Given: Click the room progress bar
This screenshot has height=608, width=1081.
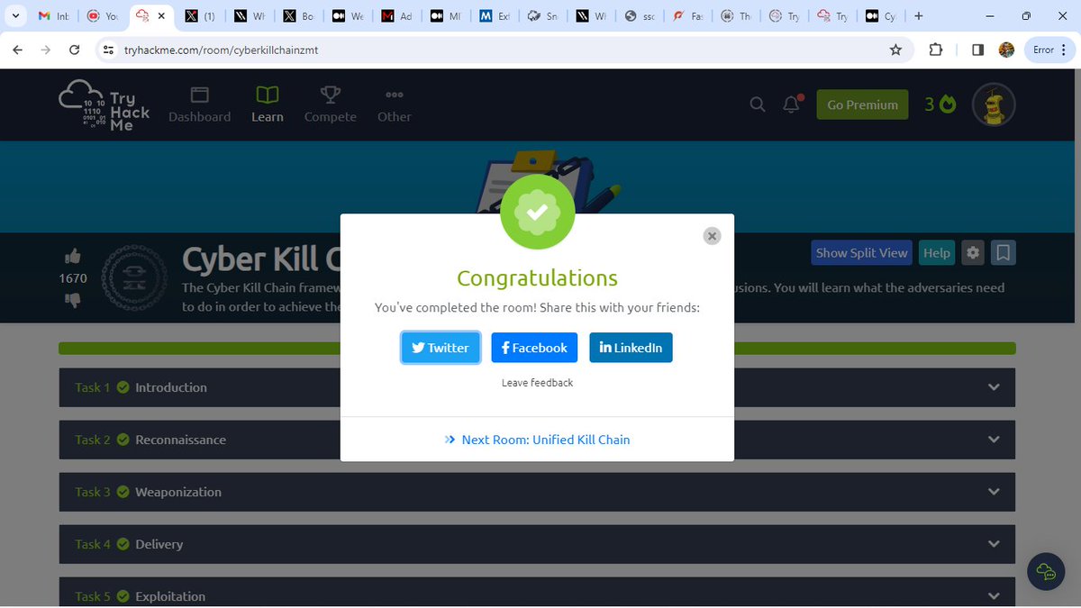Looking at the screenshot, I should 537,349.
